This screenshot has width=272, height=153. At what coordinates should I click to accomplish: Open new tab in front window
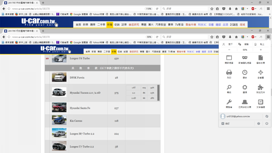tap(43, 31)
